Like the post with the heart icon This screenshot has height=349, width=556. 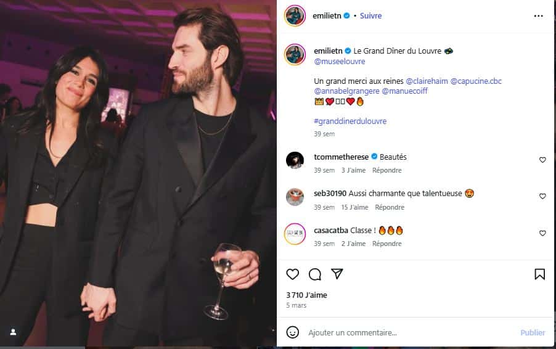pyautogui.click(x=293, y=274)
